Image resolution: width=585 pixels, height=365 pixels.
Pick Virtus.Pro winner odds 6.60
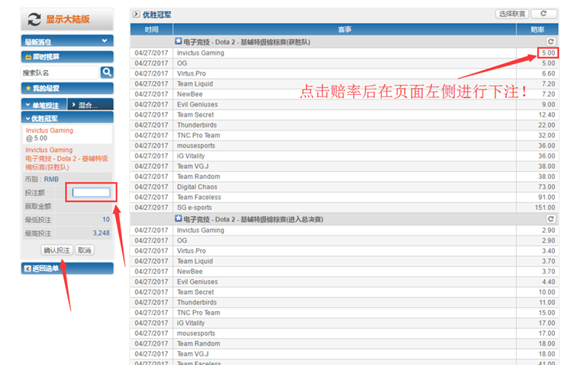pyautogui.click(x=549, y=73)
